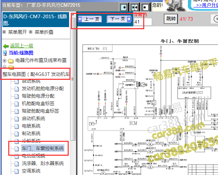The image size is (218, 175).
Task: Open 驾驶舱配电盒标签 page
Action: 40,111
